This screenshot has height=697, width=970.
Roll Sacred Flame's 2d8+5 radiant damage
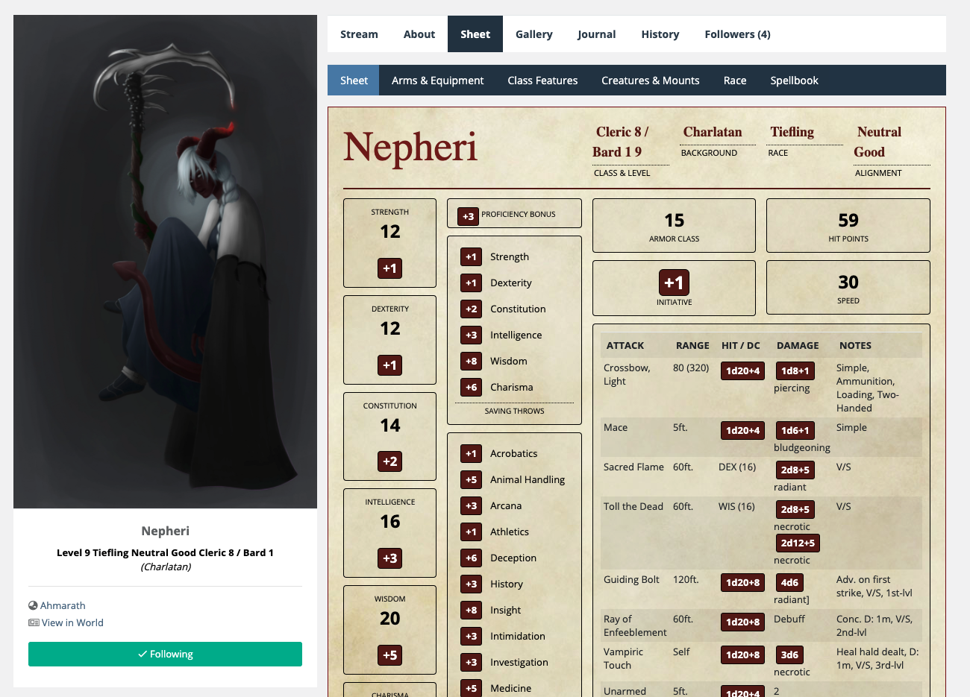[797, 470]
